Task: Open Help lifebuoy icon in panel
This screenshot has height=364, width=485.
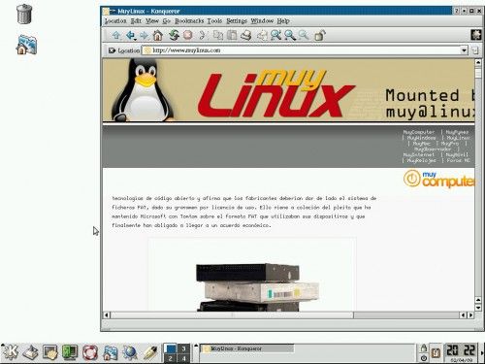Action: click(90, 352)
